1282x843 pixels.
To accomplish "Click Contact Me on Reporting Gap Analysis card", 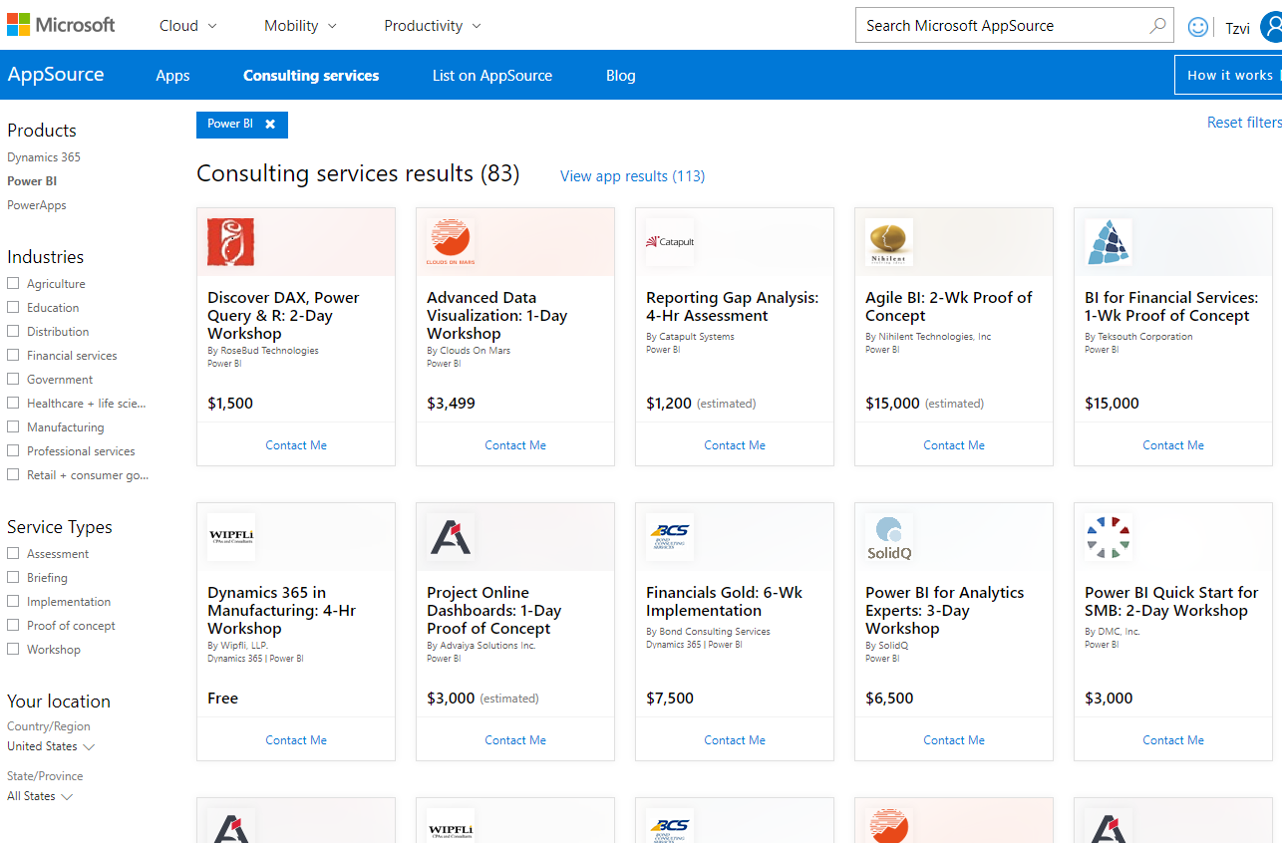I will pyautogui.click(x=735, y=445).
